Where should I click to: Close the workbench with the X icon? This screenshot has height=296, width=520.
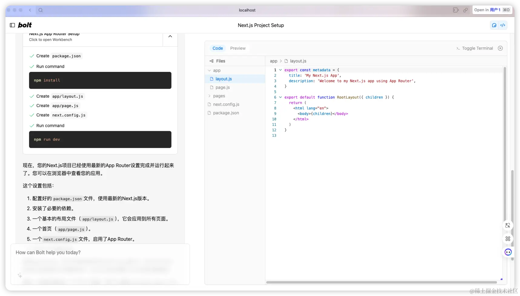(500, 48)
